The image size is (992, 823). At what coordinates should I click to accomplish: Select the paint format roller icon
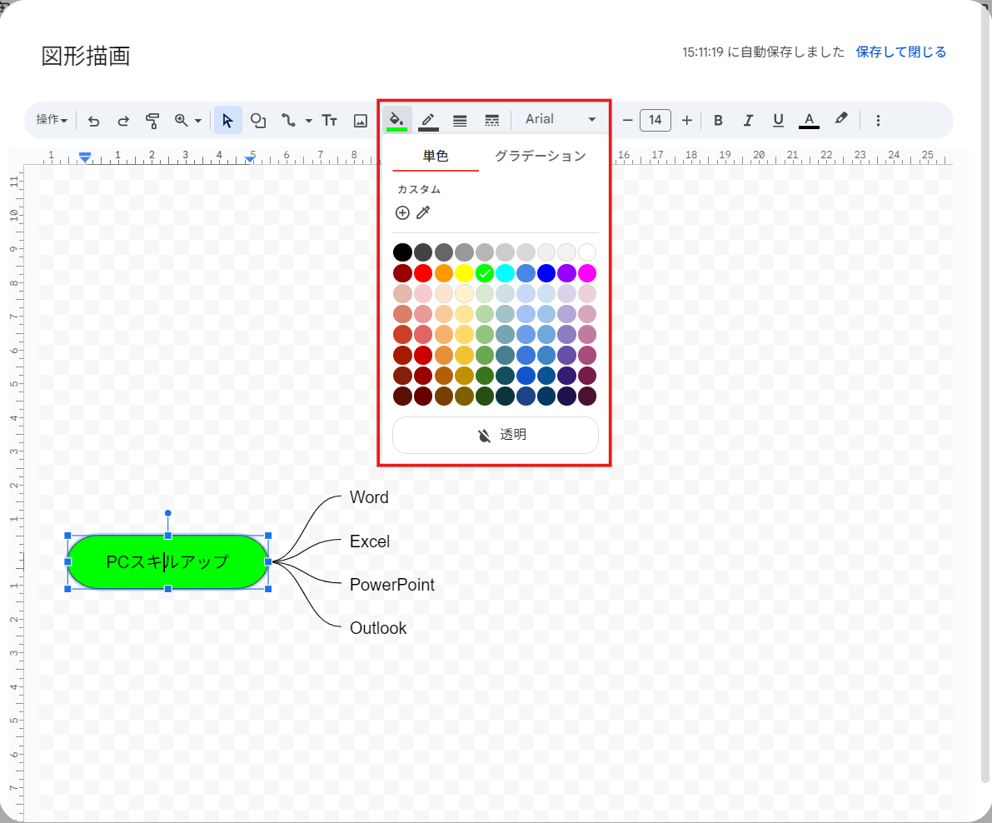click(152, 120)
